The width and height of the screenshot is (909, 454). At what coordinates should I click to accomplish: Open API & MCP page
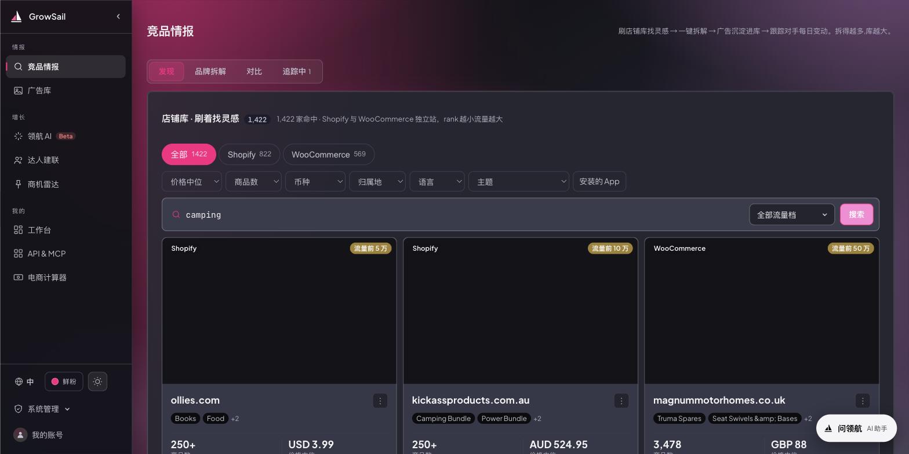[66, 254]
